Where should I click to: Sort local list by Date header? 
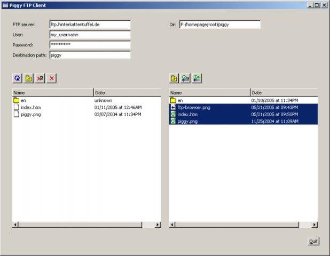coord(284,92)
